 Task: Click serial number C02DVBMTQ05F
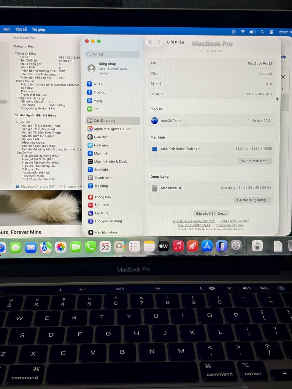coord(260,94)
